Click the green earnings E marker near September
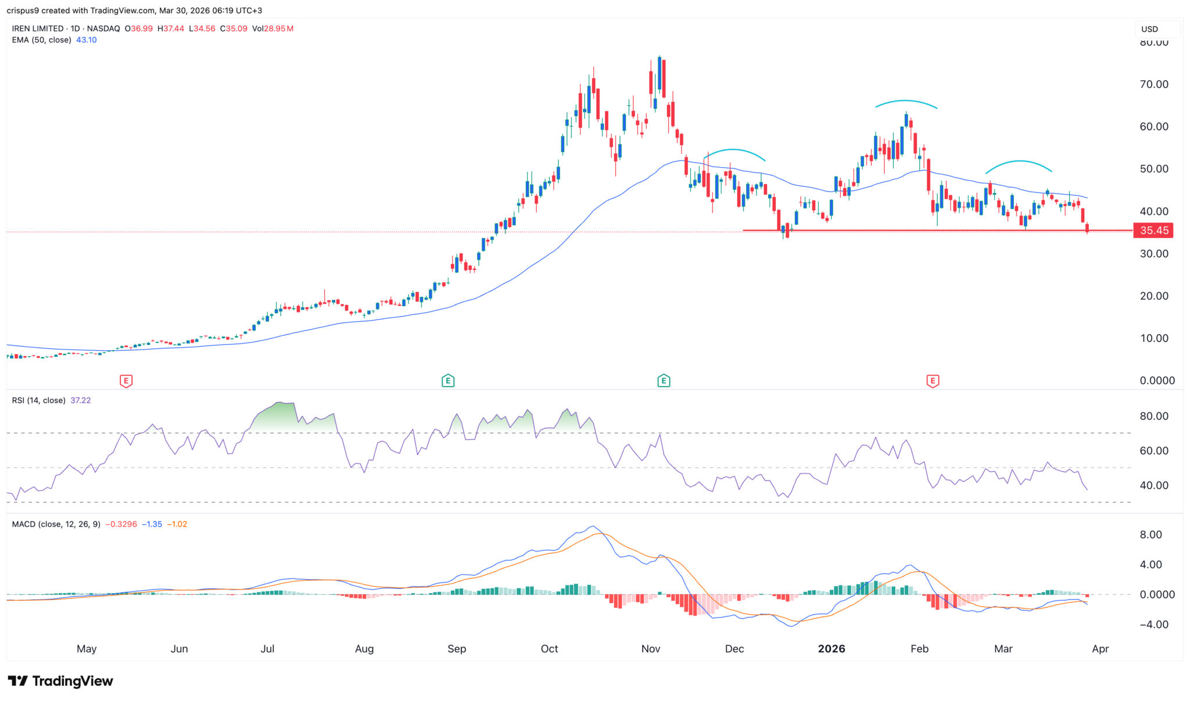 point(447,381)
